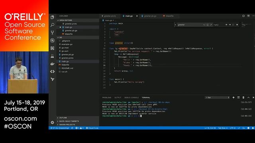Split the terminal pane

point(238,97)
